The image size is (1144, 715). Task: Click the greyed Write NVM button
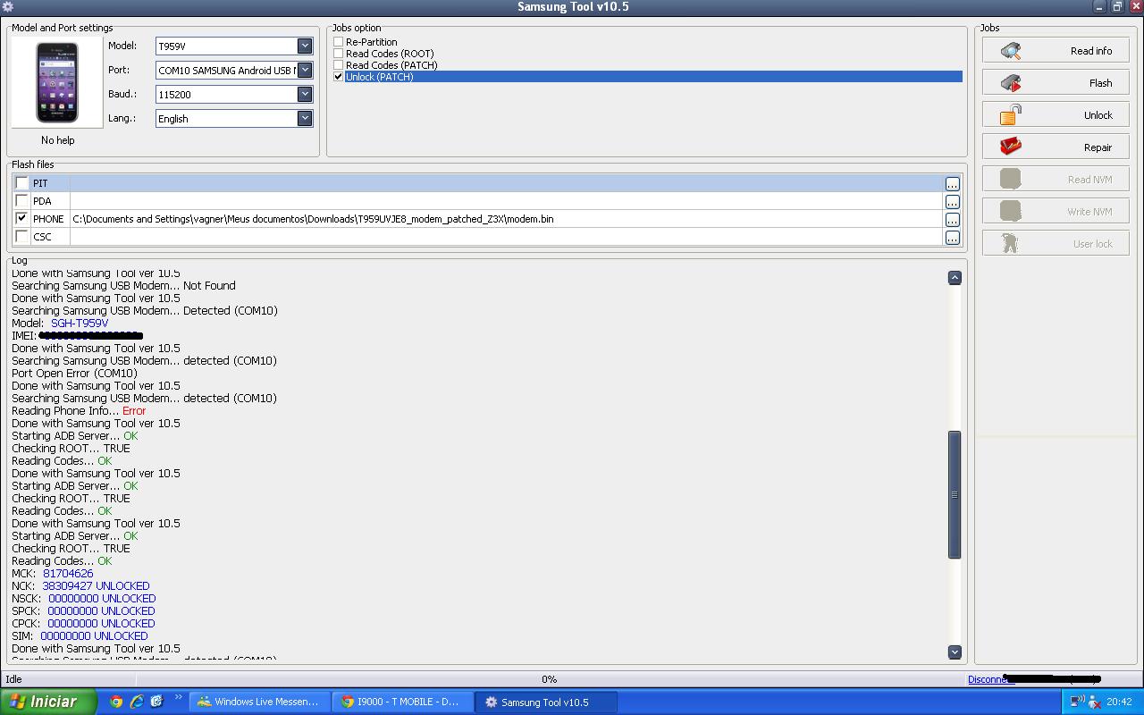click(1056, 212)
